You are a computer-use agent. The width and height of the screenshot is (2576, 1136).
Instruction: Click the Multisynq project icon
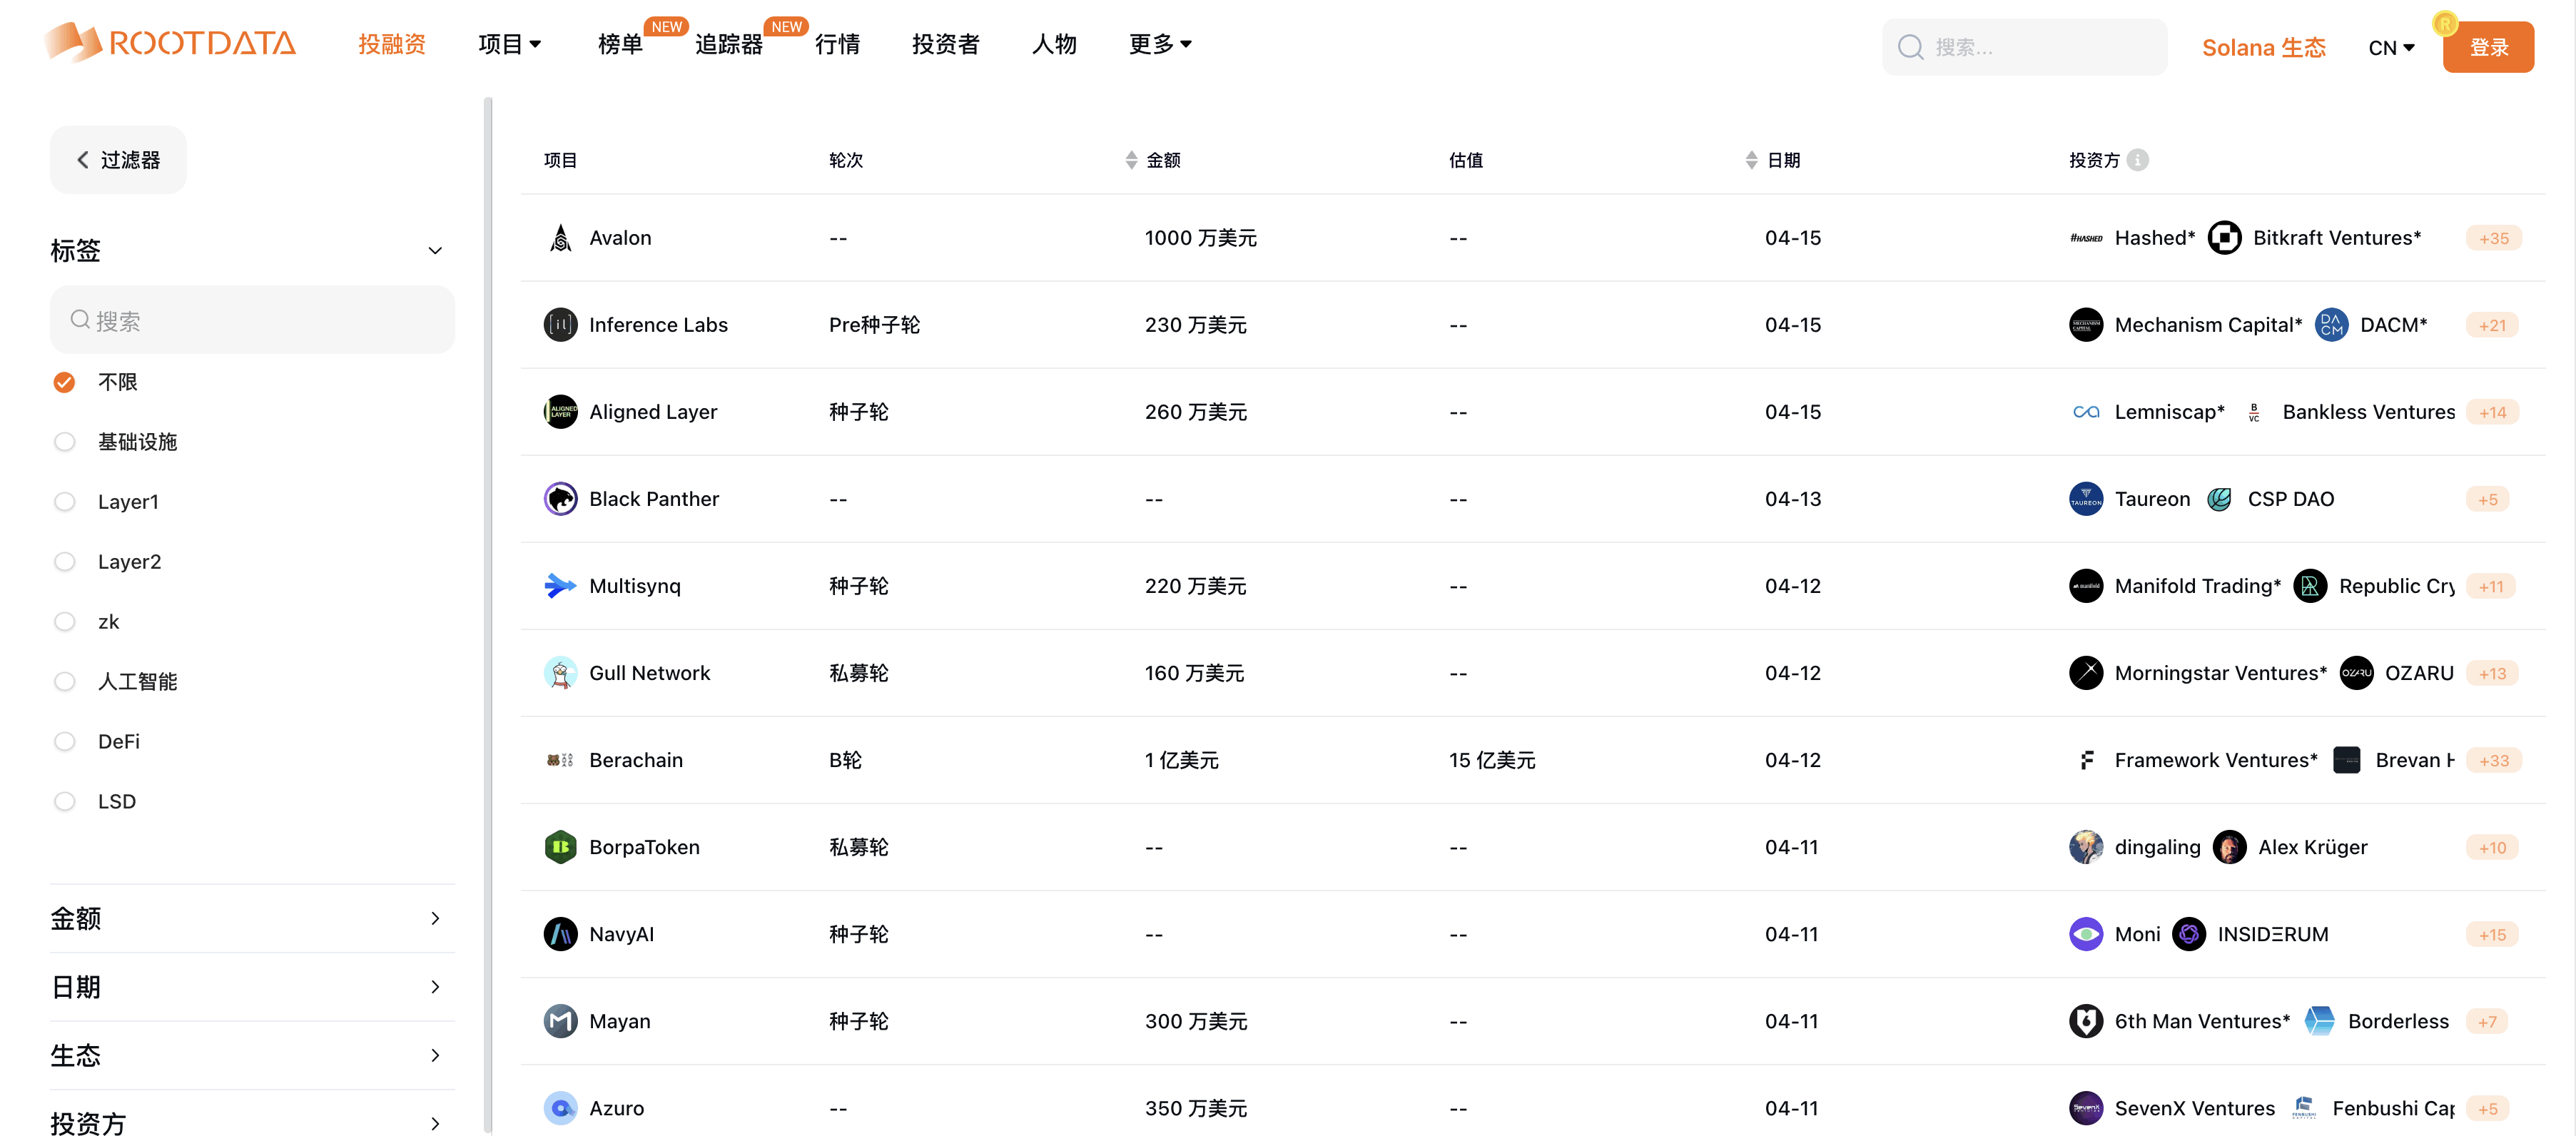pos(560,586)
